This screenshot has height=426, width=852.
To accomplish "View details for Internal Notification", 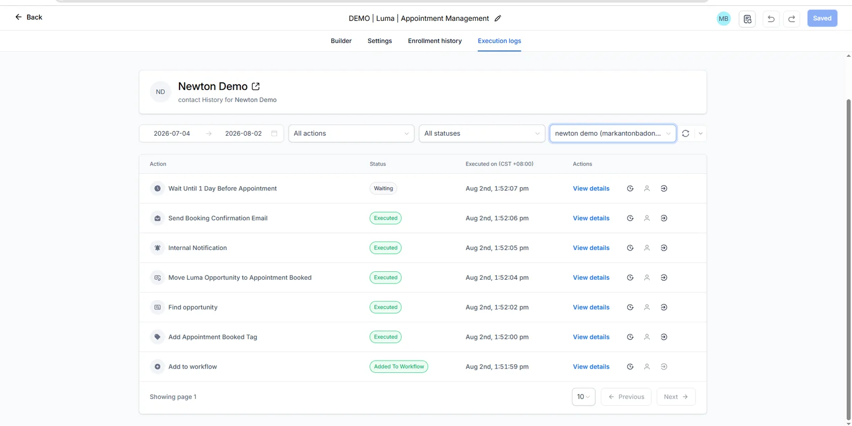I will pos(591,248).
